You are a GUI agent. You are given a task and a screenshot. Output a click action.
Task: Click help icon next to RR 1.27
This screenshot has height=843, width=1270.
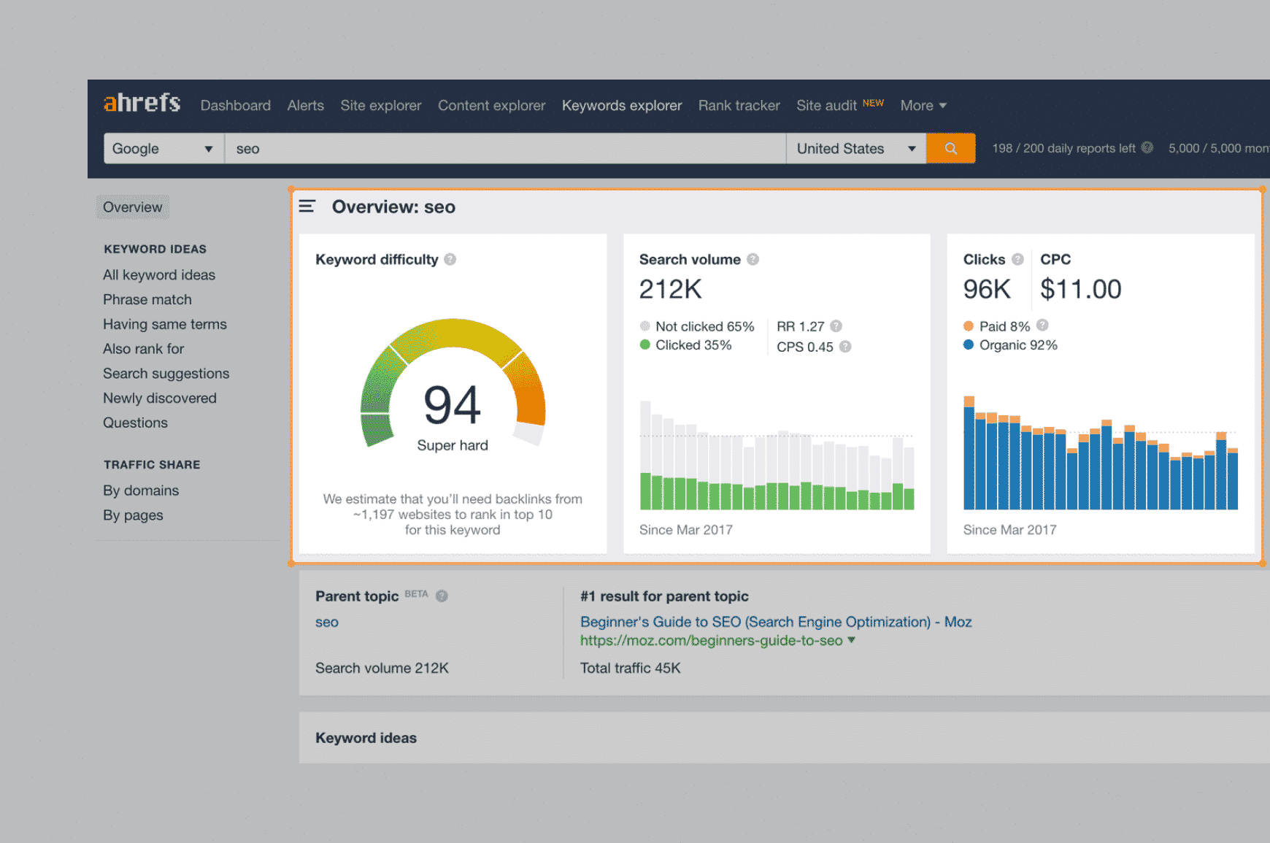point(836,326)
